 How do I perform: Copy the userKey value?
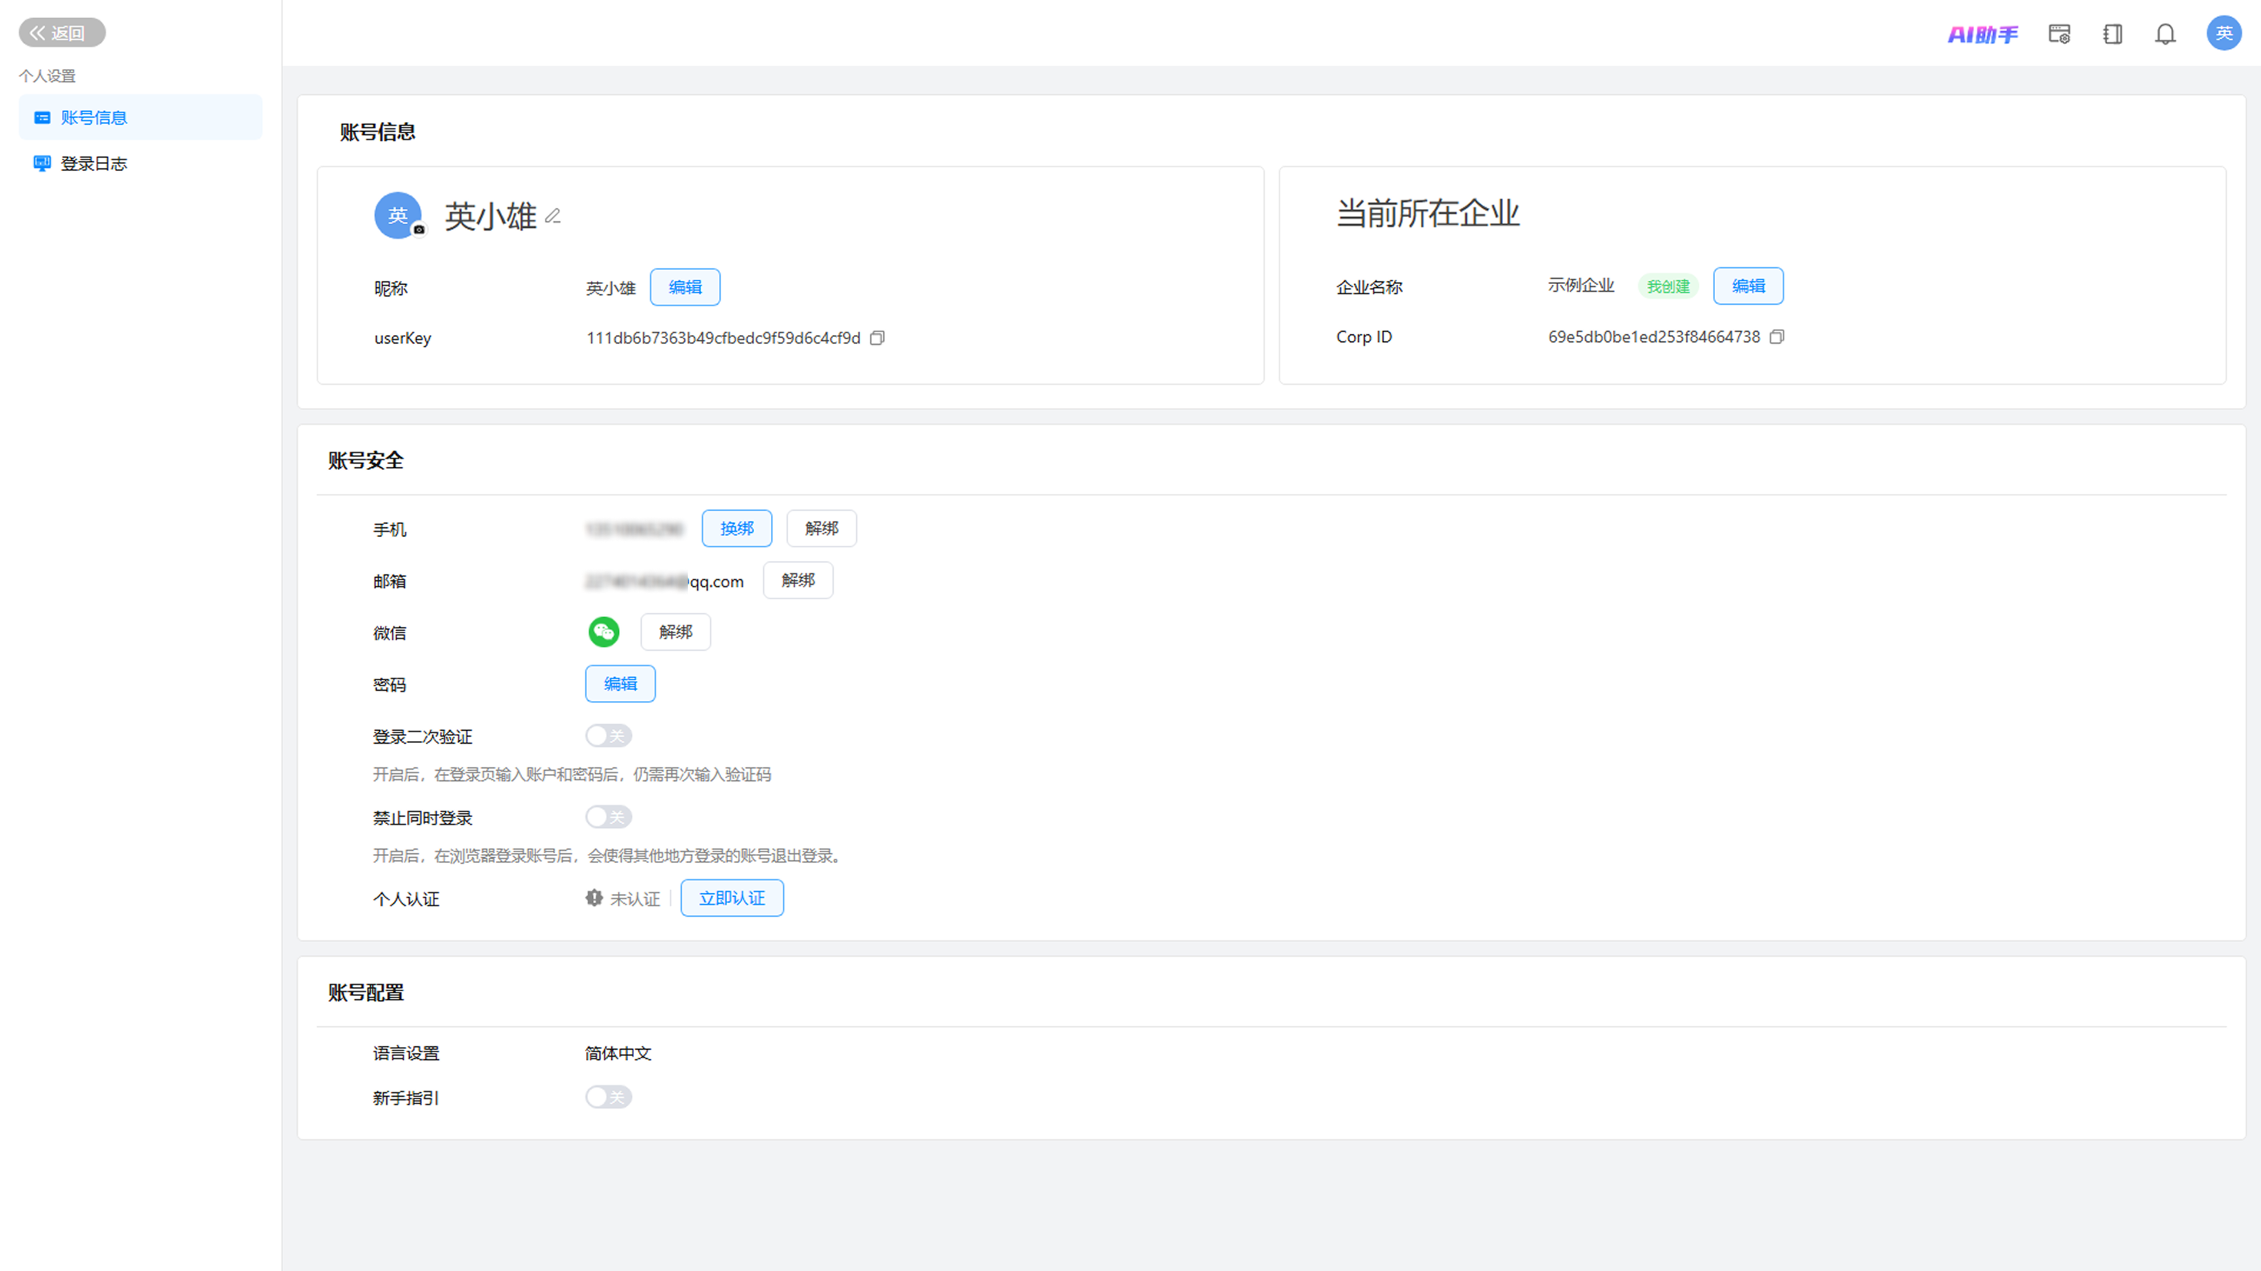coord(877,338)
